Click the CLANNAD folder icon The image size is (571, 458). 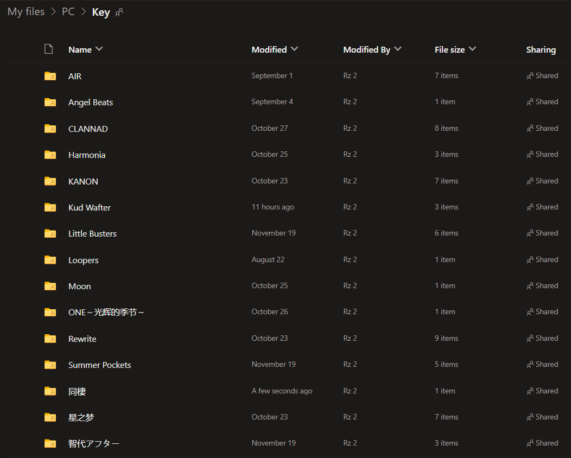pyautogui.click(x=50, y=129)
